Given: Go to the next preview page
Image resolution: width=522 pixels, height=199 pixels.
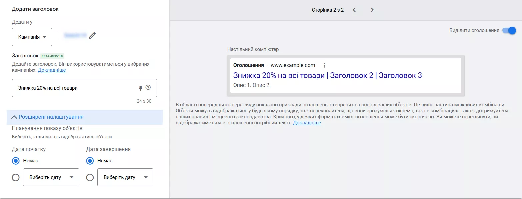Looking at the screenshot, I should click(372, 10).
